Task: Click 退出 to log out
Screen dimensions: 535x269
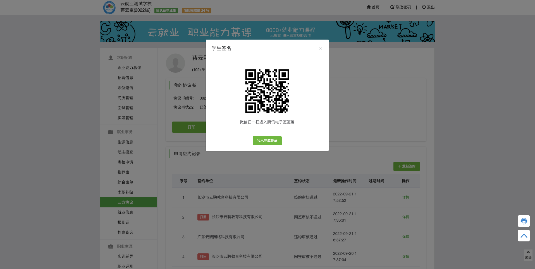Action: [428, 7]
